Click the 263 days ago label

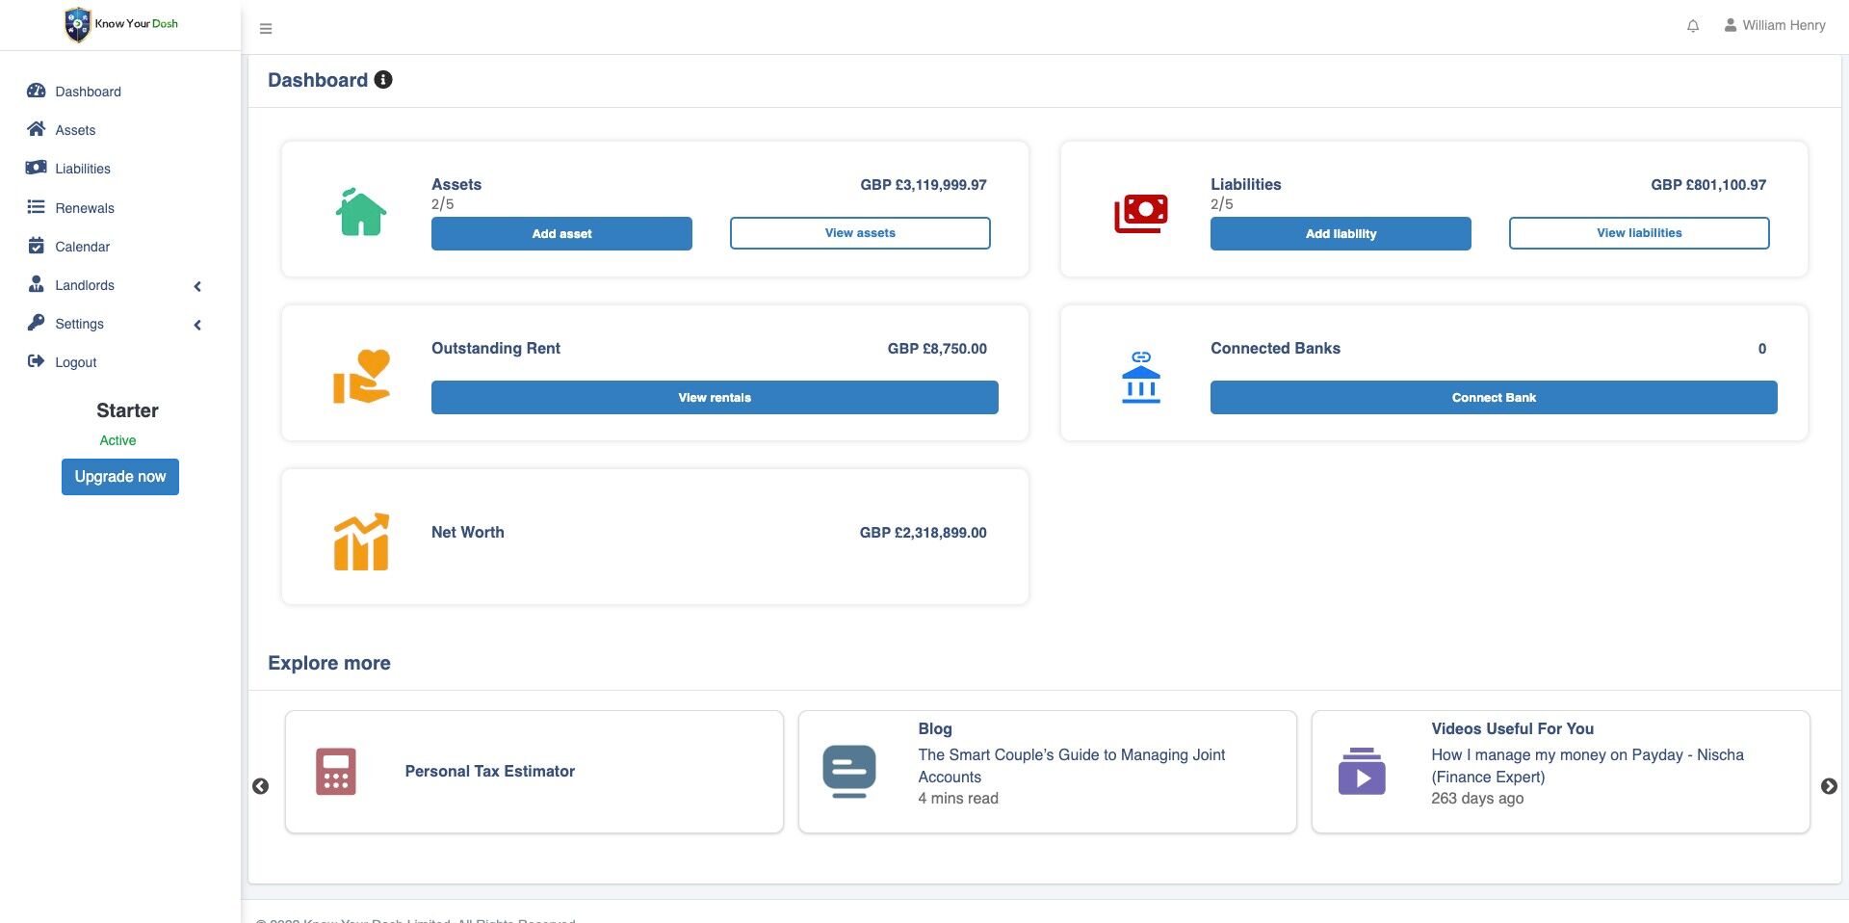coord(1477,798)
